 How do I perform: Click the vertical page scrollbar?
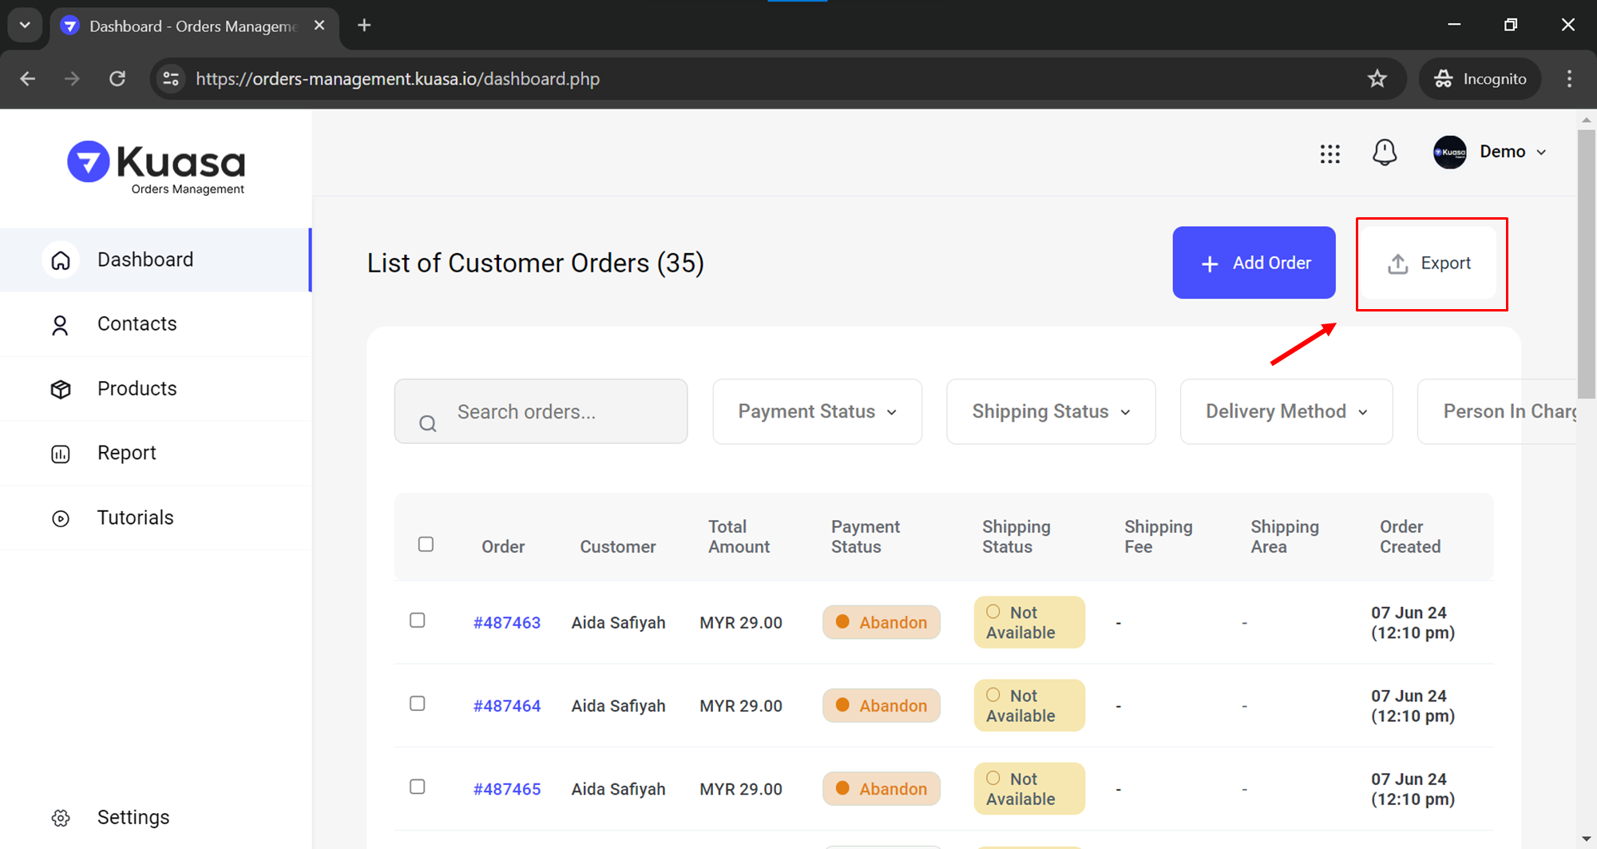[1586, 264]
